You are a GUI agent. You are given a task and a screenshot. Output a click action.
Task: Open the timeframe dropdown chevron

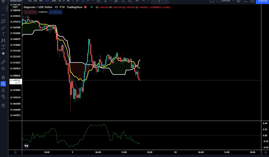(x=73, y=1)
